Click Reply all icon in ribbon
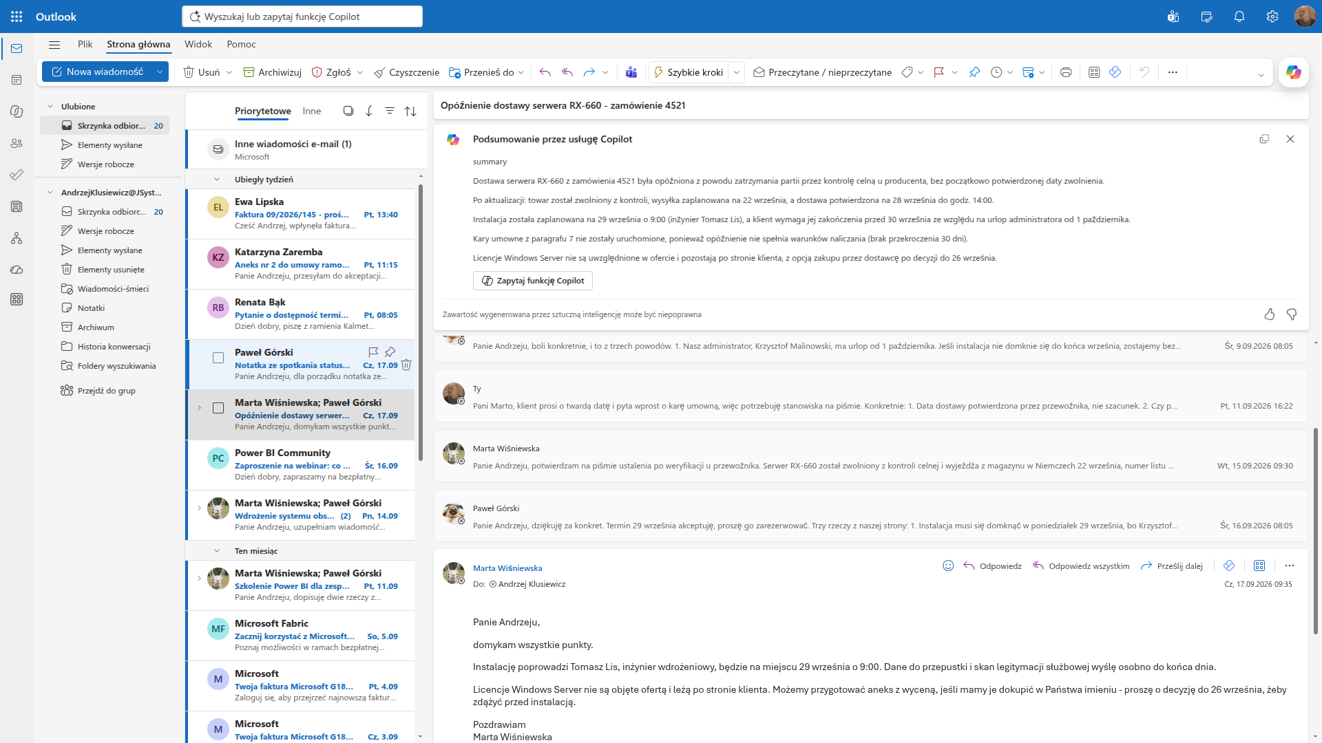The image size is (1322, 743). (x=567, y=72)
